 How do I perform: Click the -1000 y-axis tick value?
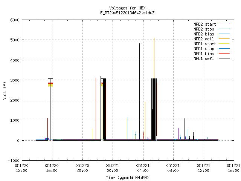(14, 161)
